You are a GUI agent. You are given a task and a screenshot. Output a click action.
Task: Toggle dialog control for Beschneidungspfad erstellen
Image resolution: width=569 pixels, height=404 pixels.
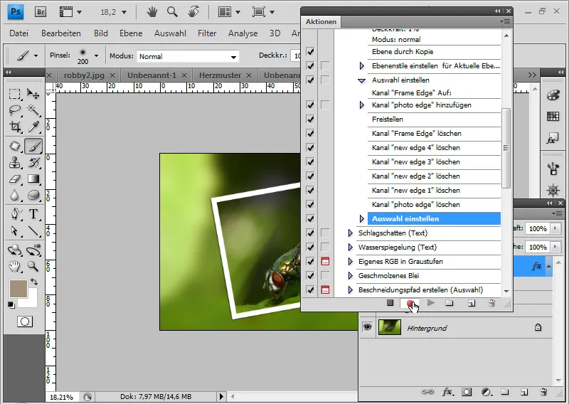click(x=325, y=289)
